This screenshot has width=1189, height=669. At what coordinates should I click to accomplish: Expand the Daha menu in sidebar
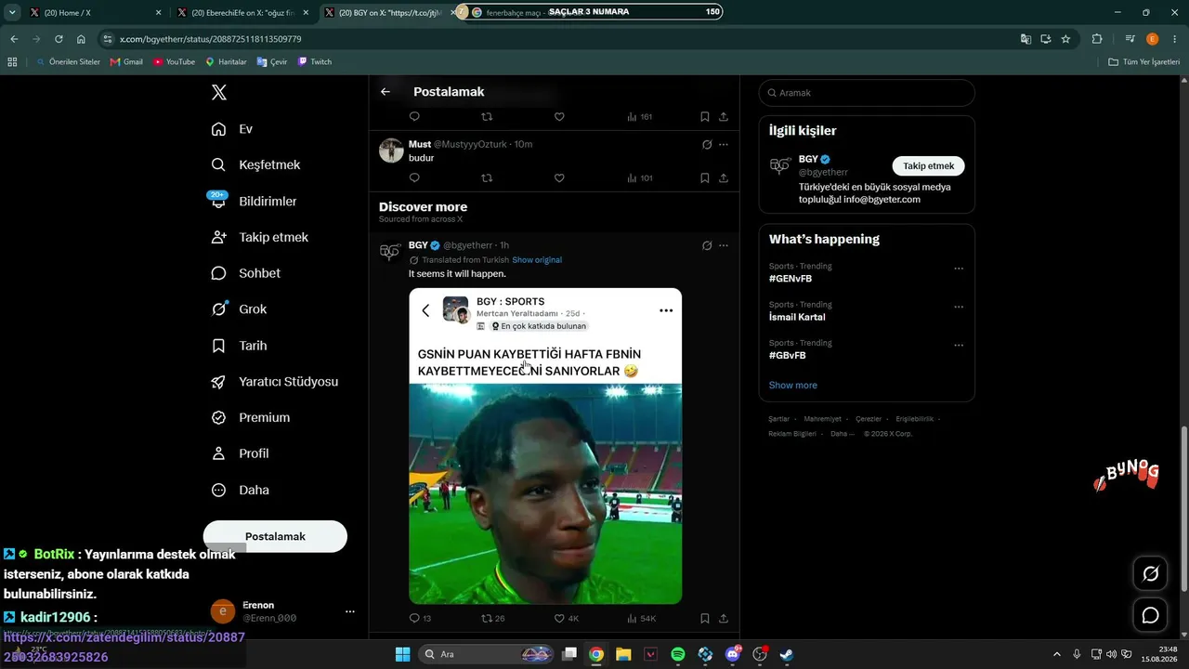click(x=240, y=490)
